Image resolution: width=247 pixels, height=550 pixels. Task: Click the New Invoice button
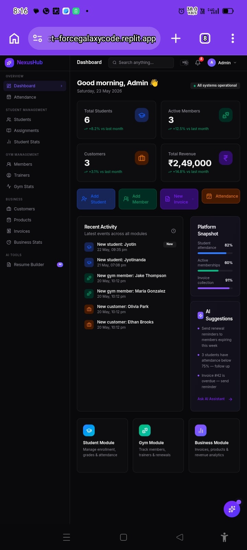(179, 199)
